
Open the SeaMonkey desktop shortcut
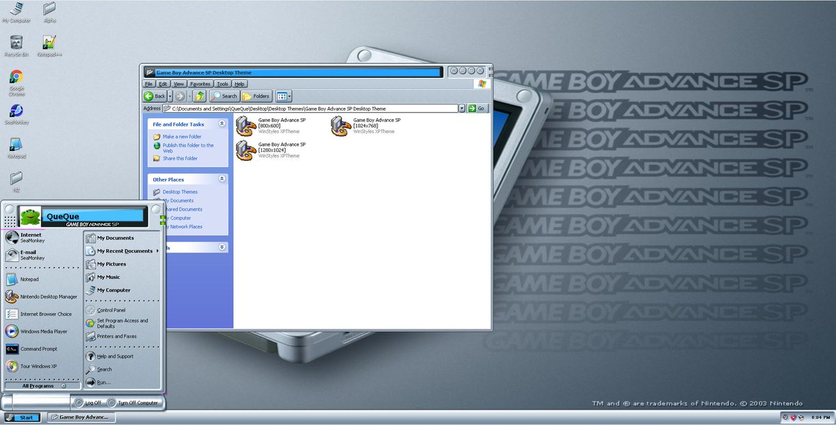(16, 115)
